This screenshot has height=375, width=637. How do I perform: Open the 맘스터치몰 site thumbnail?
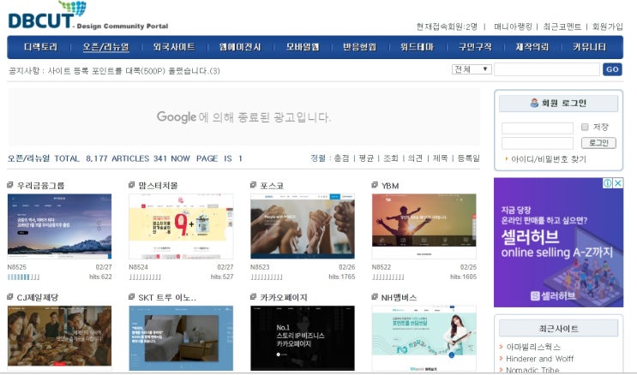181,227
